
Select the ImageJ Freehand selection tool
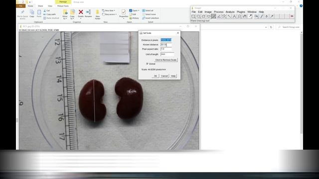point(208,16)
